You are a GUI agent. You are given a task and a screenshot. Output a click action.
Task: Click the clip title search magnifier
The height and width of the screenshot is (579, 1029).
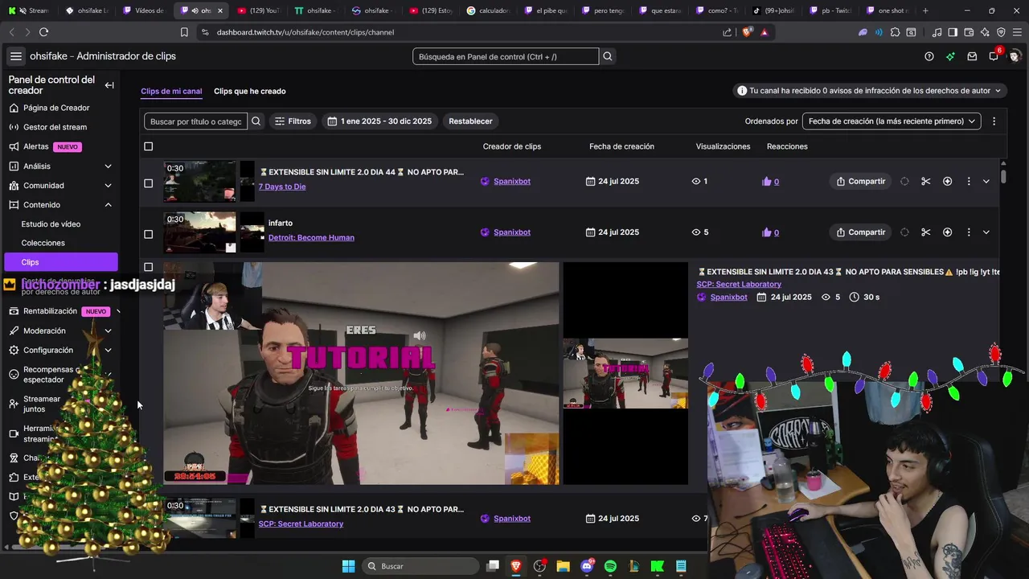(256, 121)
